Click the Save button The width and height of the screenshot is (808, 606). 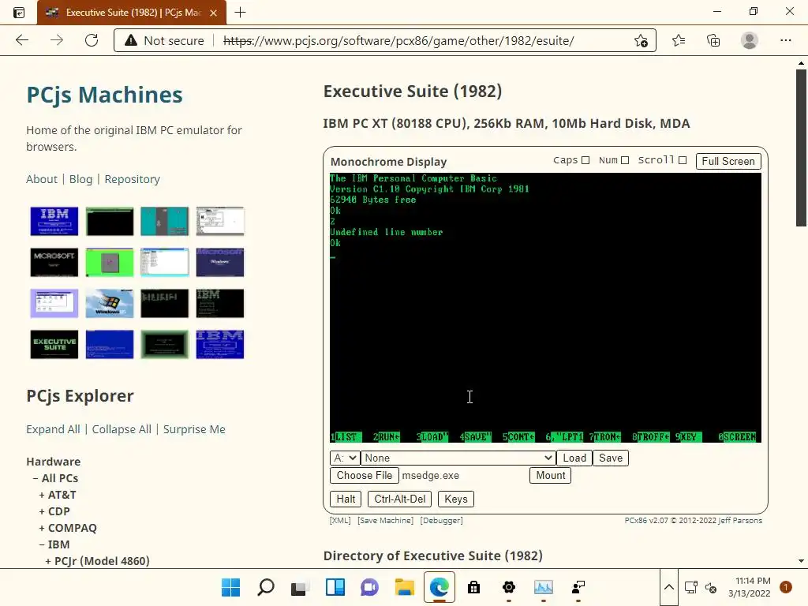611,458
